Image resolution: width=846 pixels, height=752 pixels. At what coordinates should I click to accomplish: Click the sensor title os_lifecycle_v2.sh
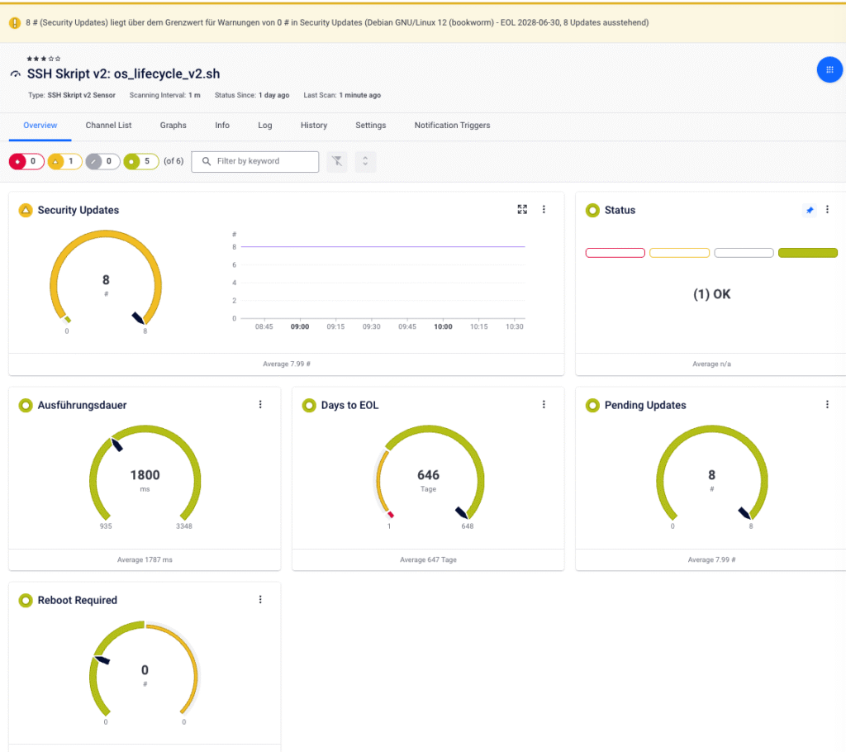[x=124, y=74]
